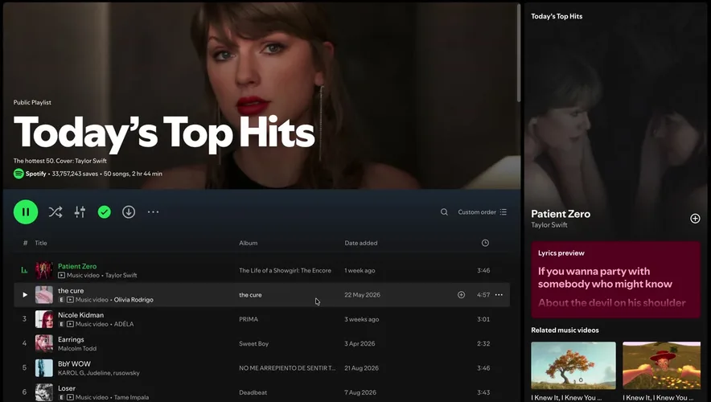Click the 22 May 2026 date cell
Image resolution: width=711 pixels, height=402 pixels.
point(362,294)
